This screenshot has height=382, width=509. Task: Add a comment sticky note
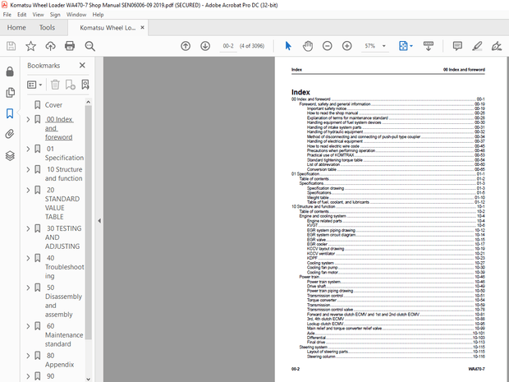[457, 46]
